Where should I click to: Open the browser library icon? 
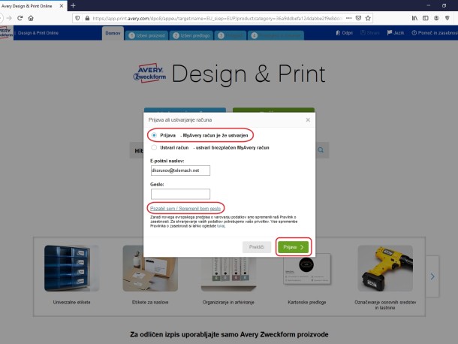pos(414,18)
